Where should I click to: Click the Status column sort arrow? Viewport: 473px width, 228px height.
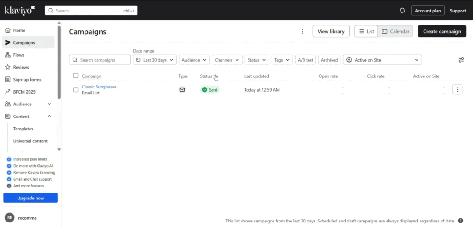[215, 76]
